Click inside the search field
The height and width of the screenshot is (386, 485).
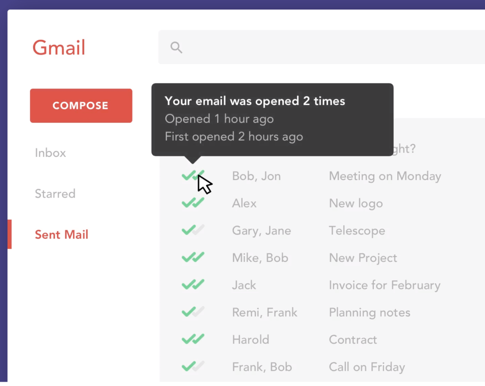[284, 47]
